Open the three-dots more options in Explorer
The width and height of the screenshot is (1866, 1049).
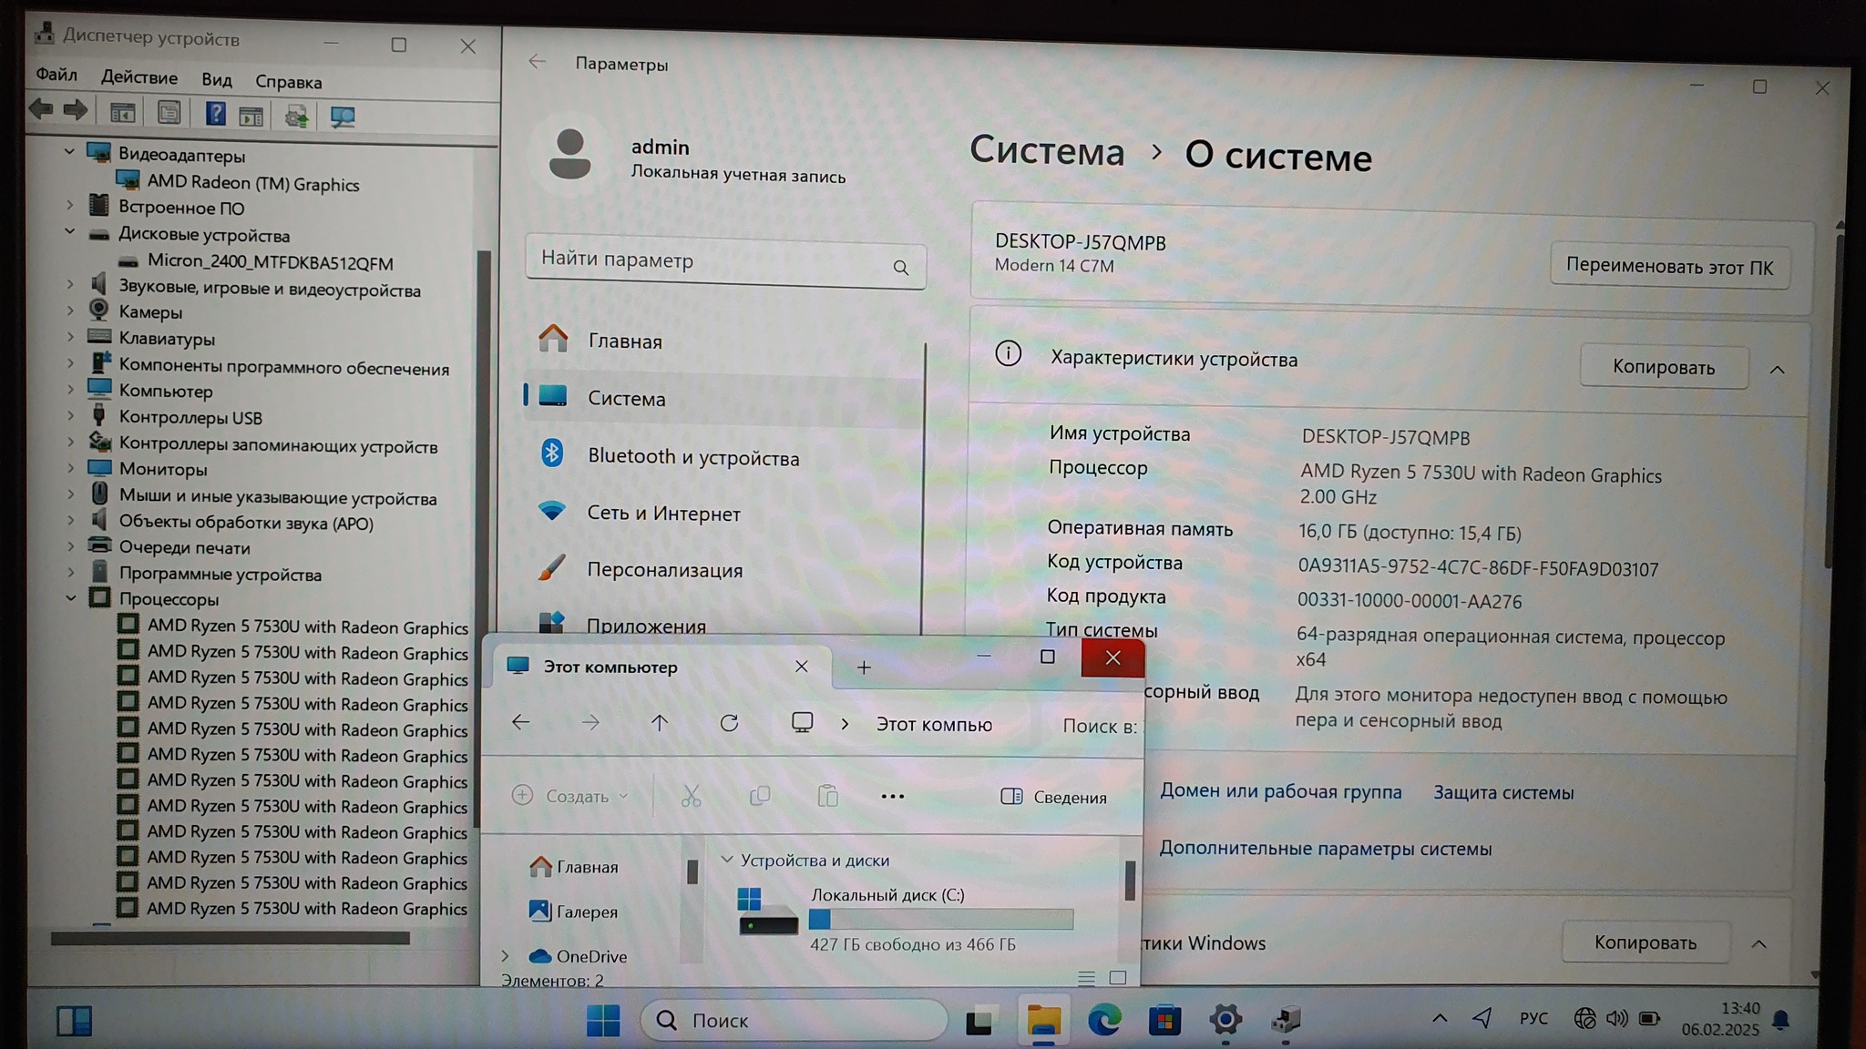click(892, 797)
